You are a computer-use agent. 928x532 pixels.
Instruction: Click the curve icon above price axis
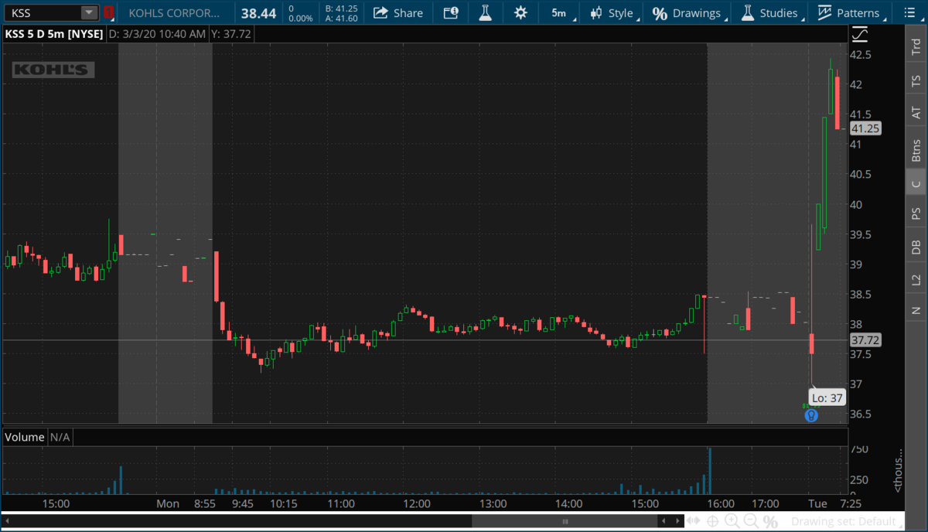(859, 34)
